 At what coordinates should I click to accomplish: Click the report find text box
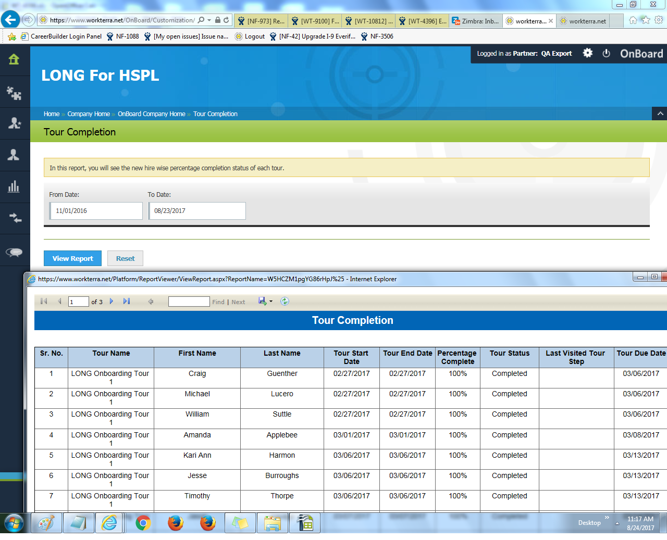point(189,302)
